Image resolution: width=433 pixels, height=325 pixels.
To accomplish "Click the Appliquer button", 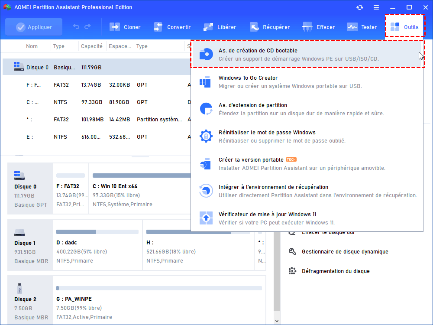I will click(x=33, y=27).
